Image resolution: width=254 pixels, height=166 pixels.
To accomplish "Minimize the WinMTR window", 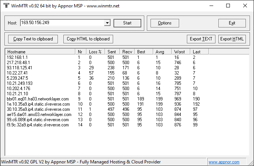I will pyautogui.click(x=211, y=6).
